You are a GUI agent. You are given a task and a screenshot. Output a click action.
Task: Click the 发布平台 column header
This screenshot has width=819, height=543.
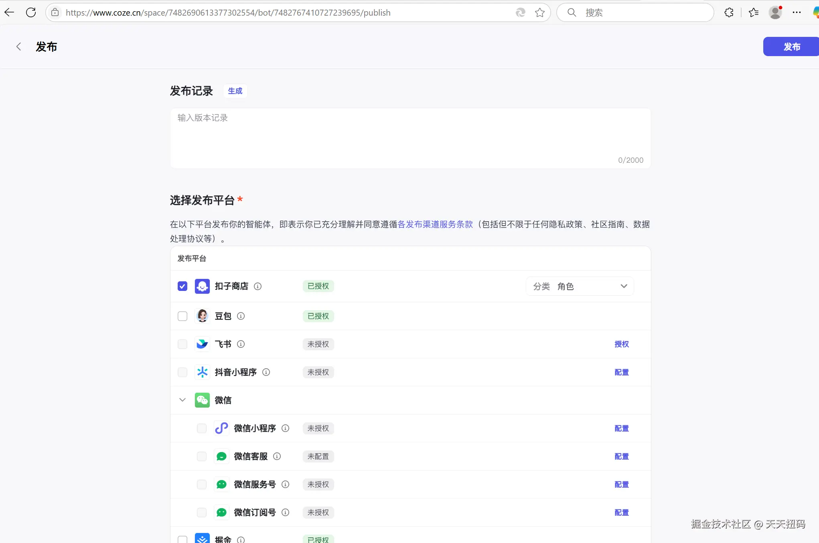pos(192,258)
